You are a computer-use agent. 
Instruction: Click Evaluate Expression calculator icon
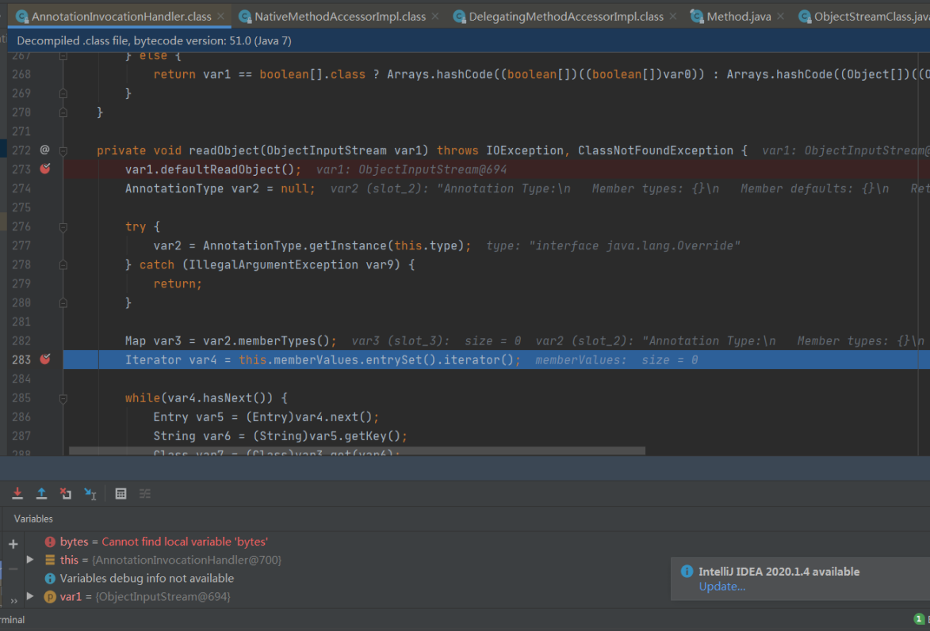tap(121, 493)
